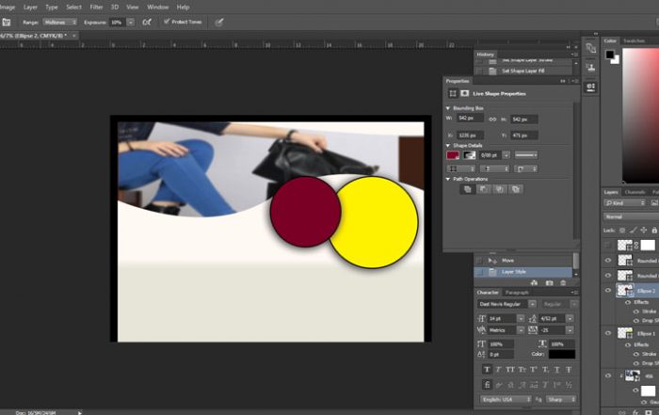Open the Select menu

[73, 8]
